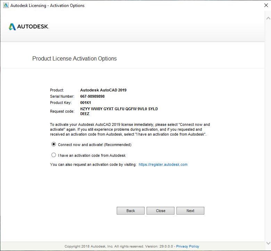The height and width of the screenshot is (251, 271).
Task: Click the product name Autodesk AutoCAD 2019
Action: tap(103, 90)
